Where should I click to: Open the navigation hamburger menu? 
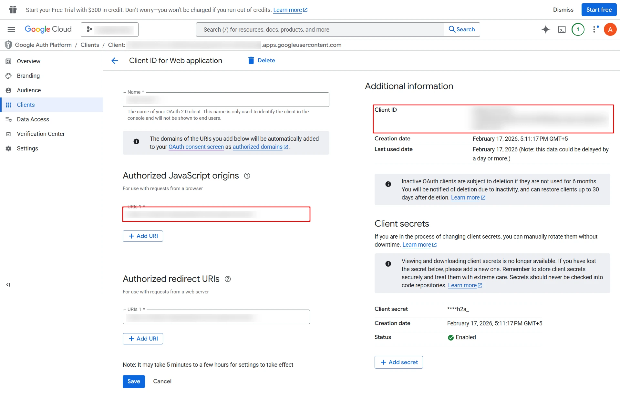coord(11,29)
